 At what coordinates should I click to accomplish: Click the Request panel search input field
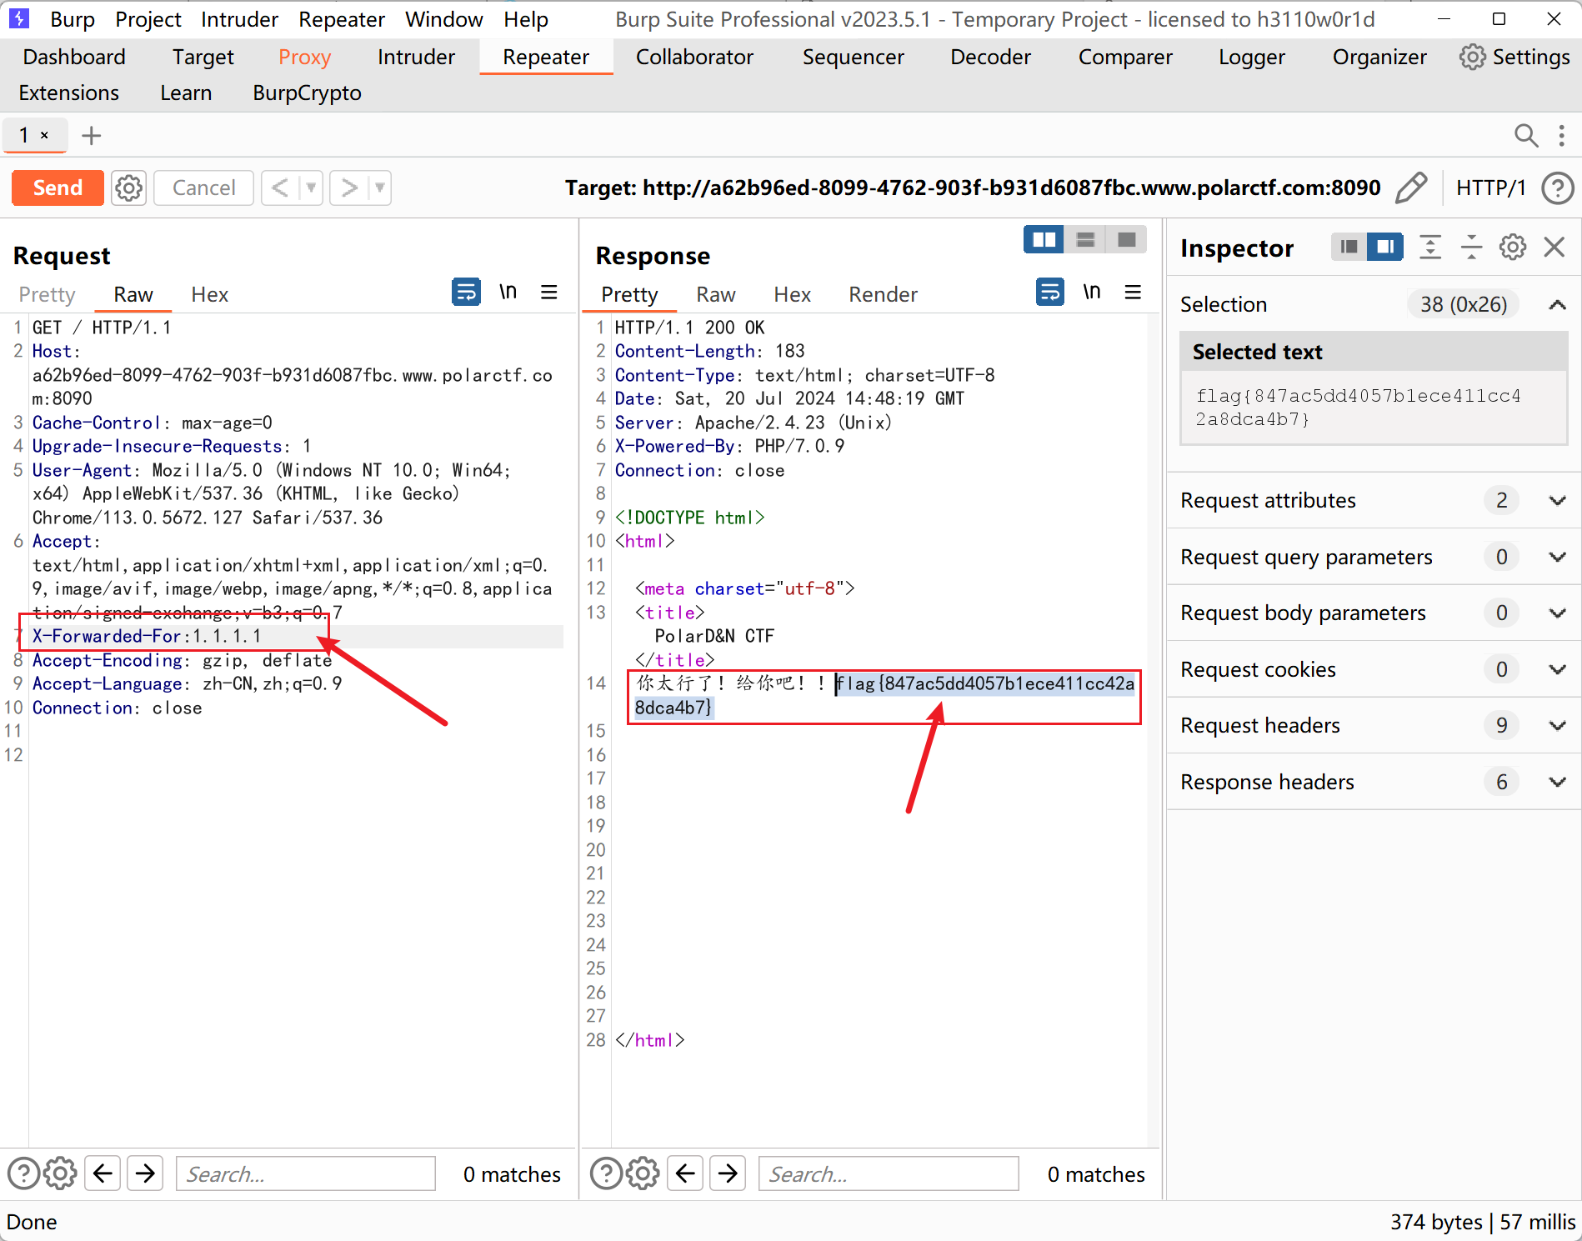click(x=306, y=1173)
